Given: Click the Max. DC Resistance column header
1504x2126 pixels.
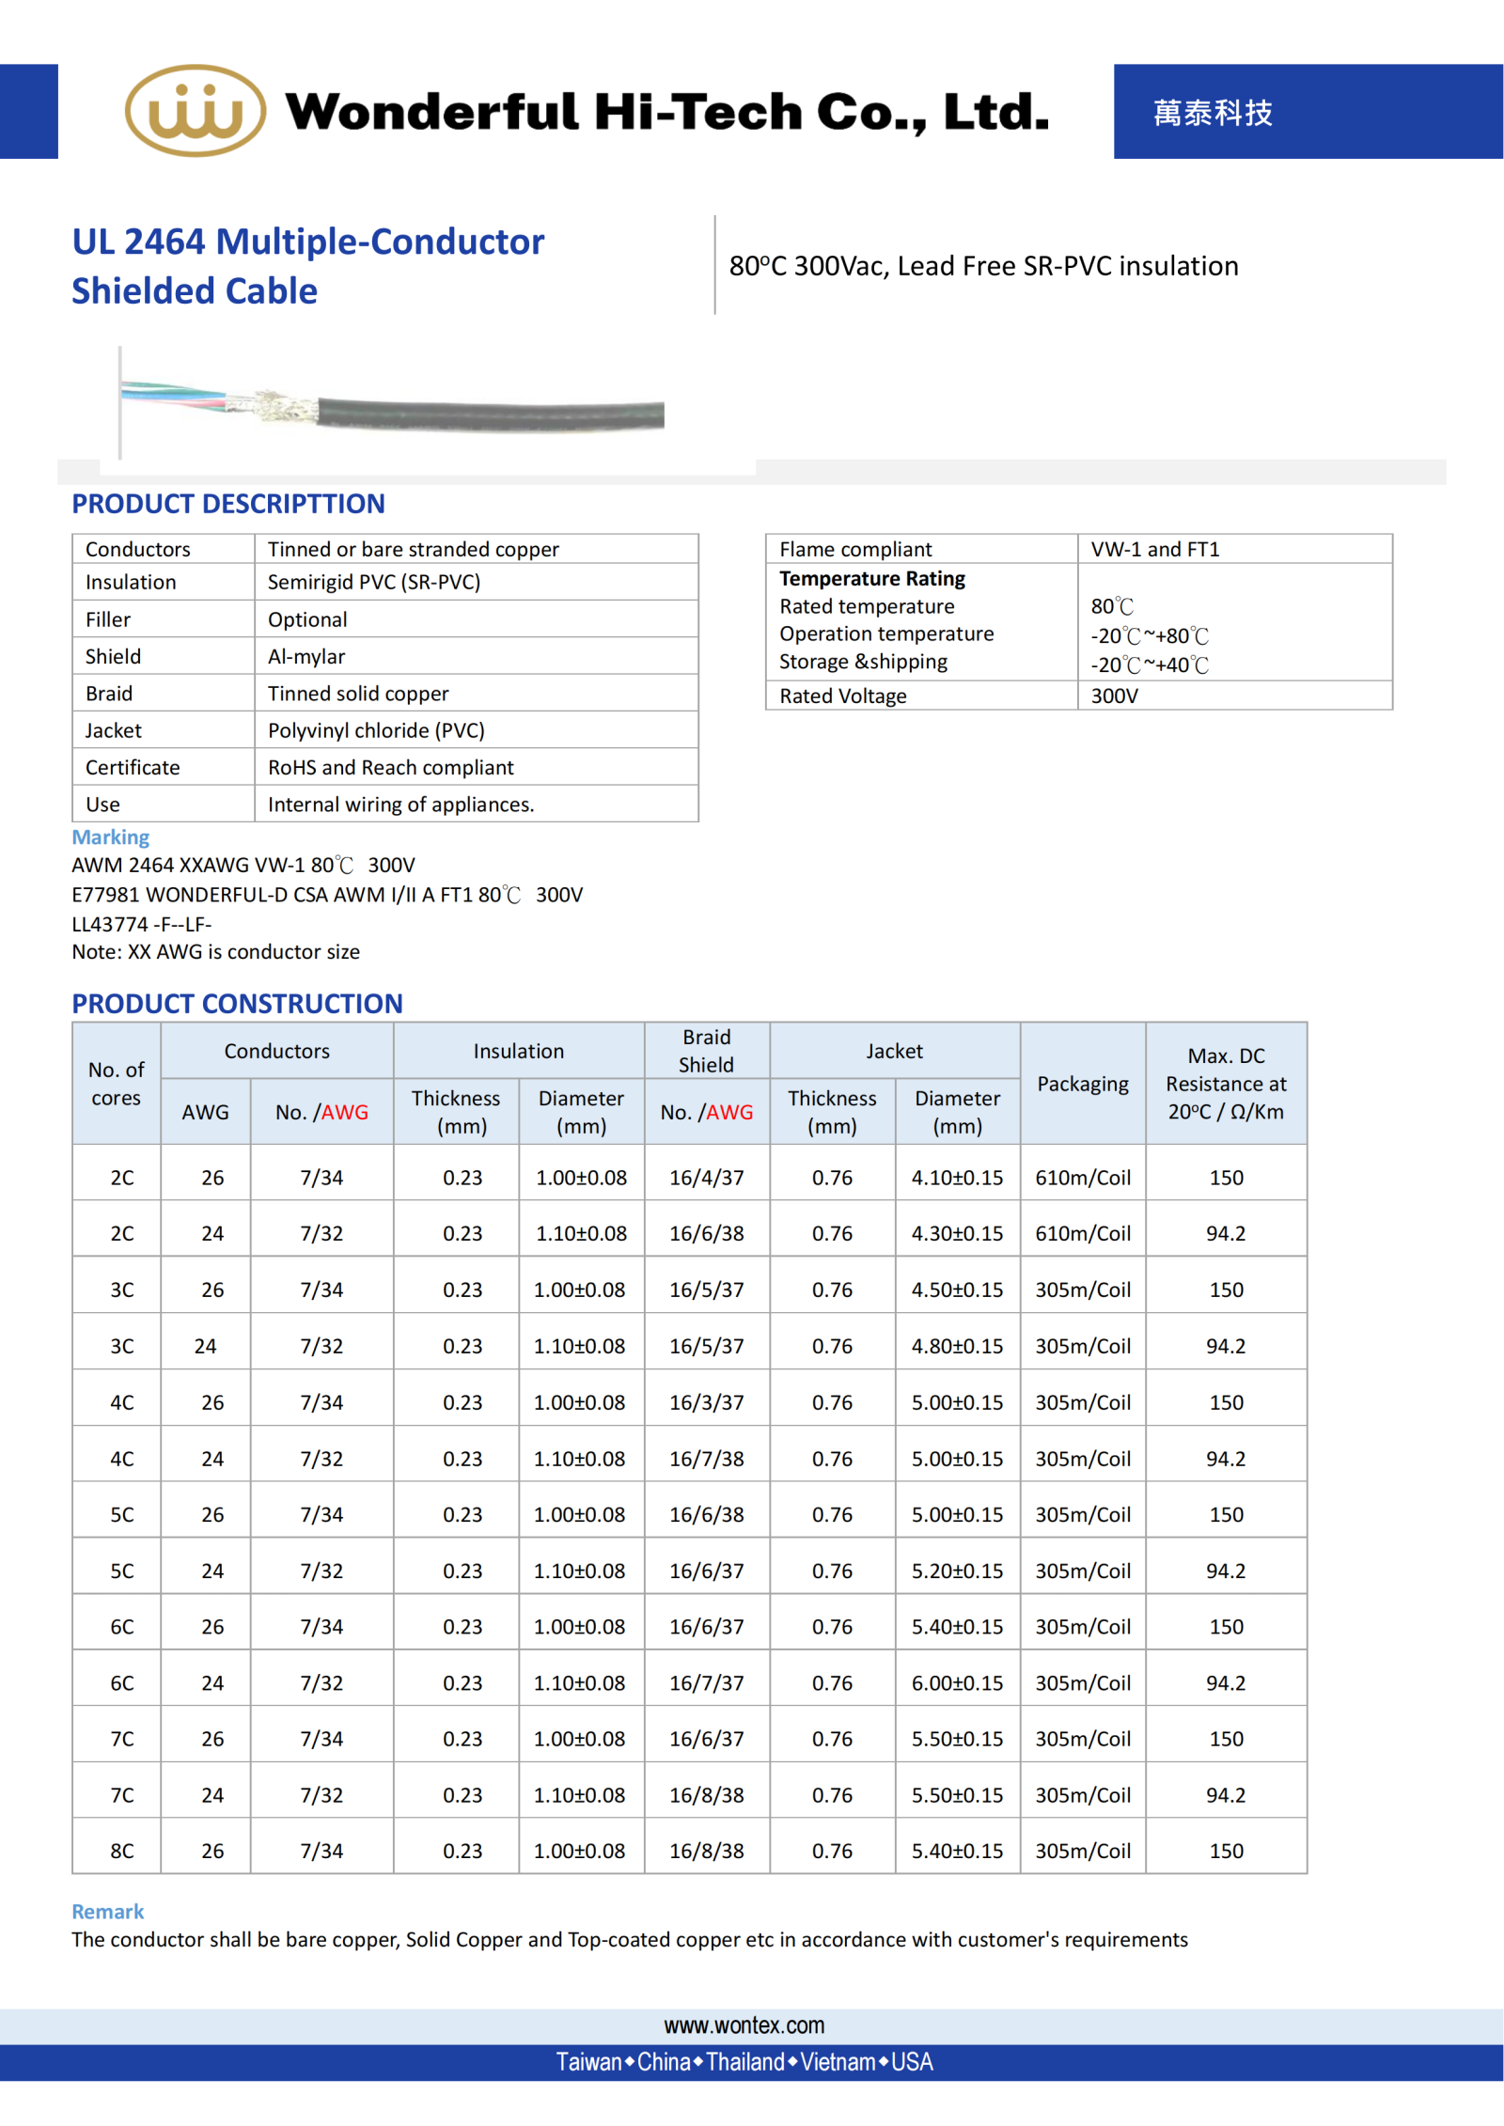Looking at the screenshot, I should click(1226, 1084).
